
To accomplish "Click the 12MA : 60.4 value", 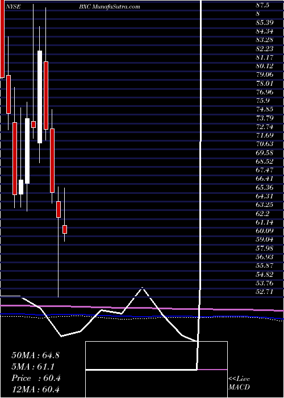I will pyautogui.click(x=35, y=389).
